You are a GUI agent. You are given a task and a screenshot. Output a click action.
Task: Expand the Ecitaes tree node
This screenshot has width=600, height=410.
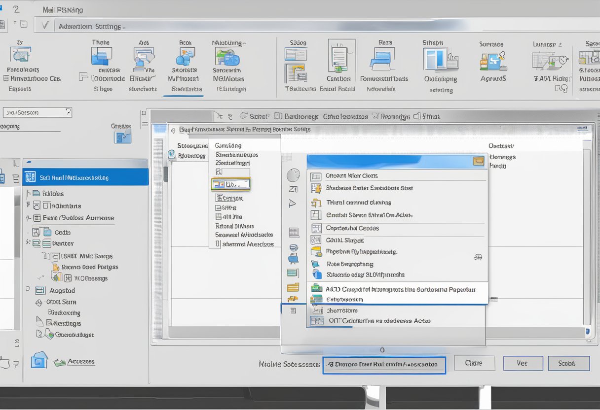click(28, 194)
